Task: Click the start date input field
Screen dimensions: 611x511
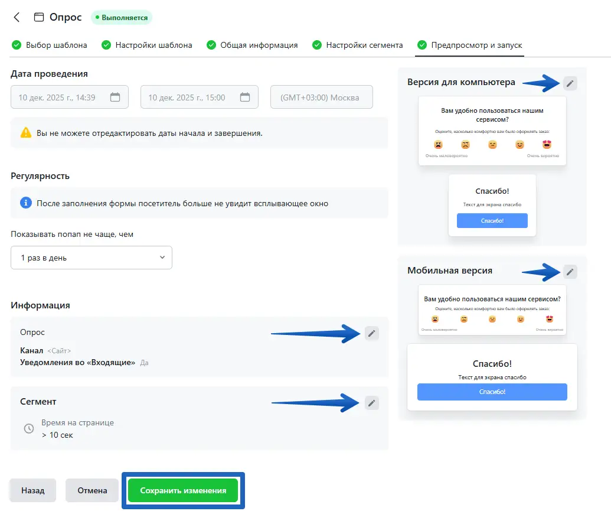Action: 59,97
